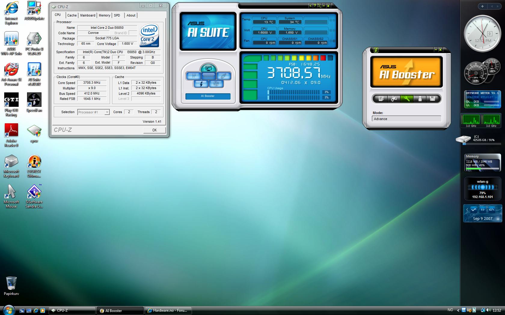Open Ad-Aware SE Personal desktop icon
The image size is (505, 315).
(x=11, y=74)
